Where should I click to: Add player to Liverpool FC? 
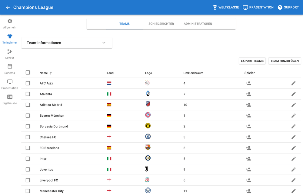248,180
